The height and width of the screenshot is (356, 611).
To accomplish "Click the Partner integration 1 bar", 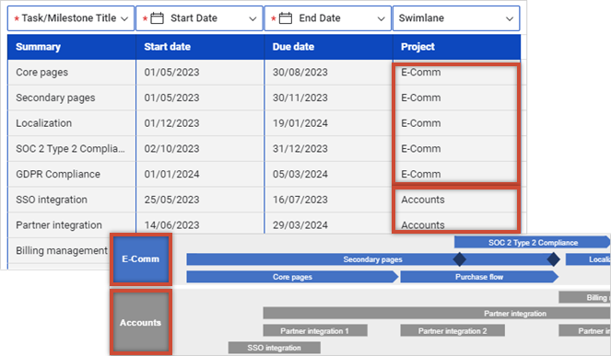I will pyautogui.click(x=315, y=331).
